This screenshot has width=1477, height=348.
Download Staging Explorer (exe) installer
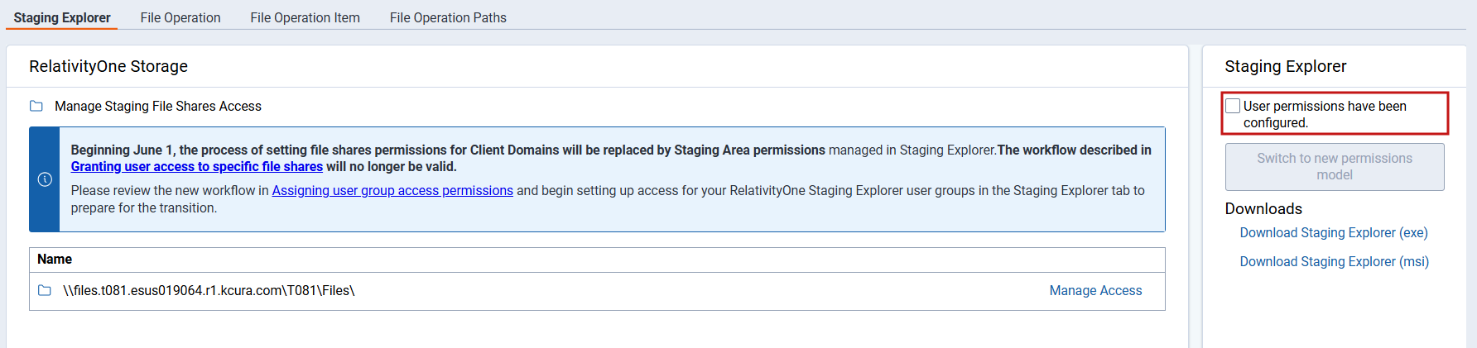click(1334, 233)
